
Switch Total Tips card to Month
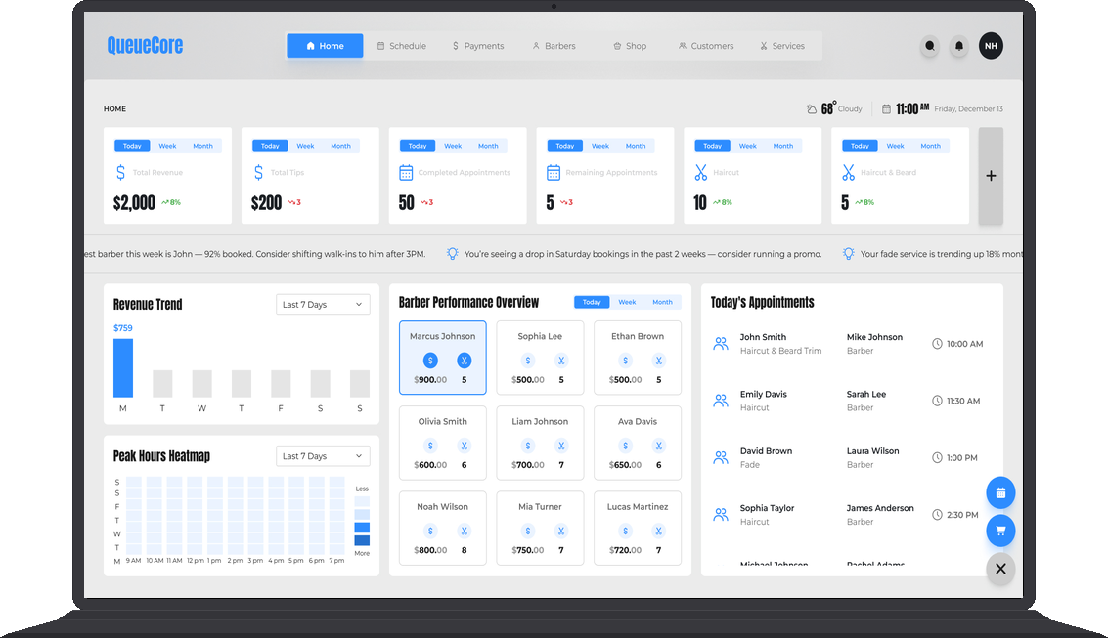pyautogui.click(x=340, y=146)
